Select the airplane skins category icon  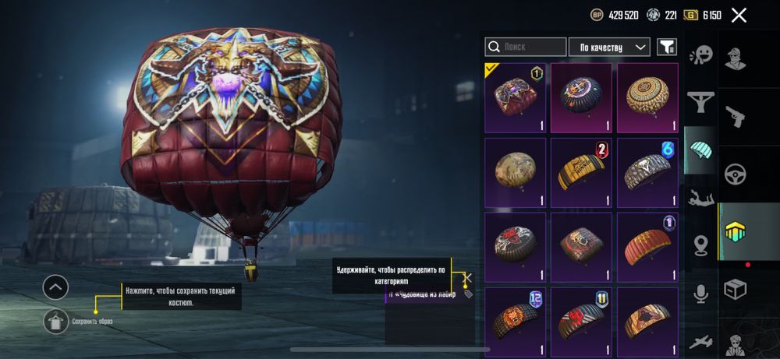click(701, 341)
